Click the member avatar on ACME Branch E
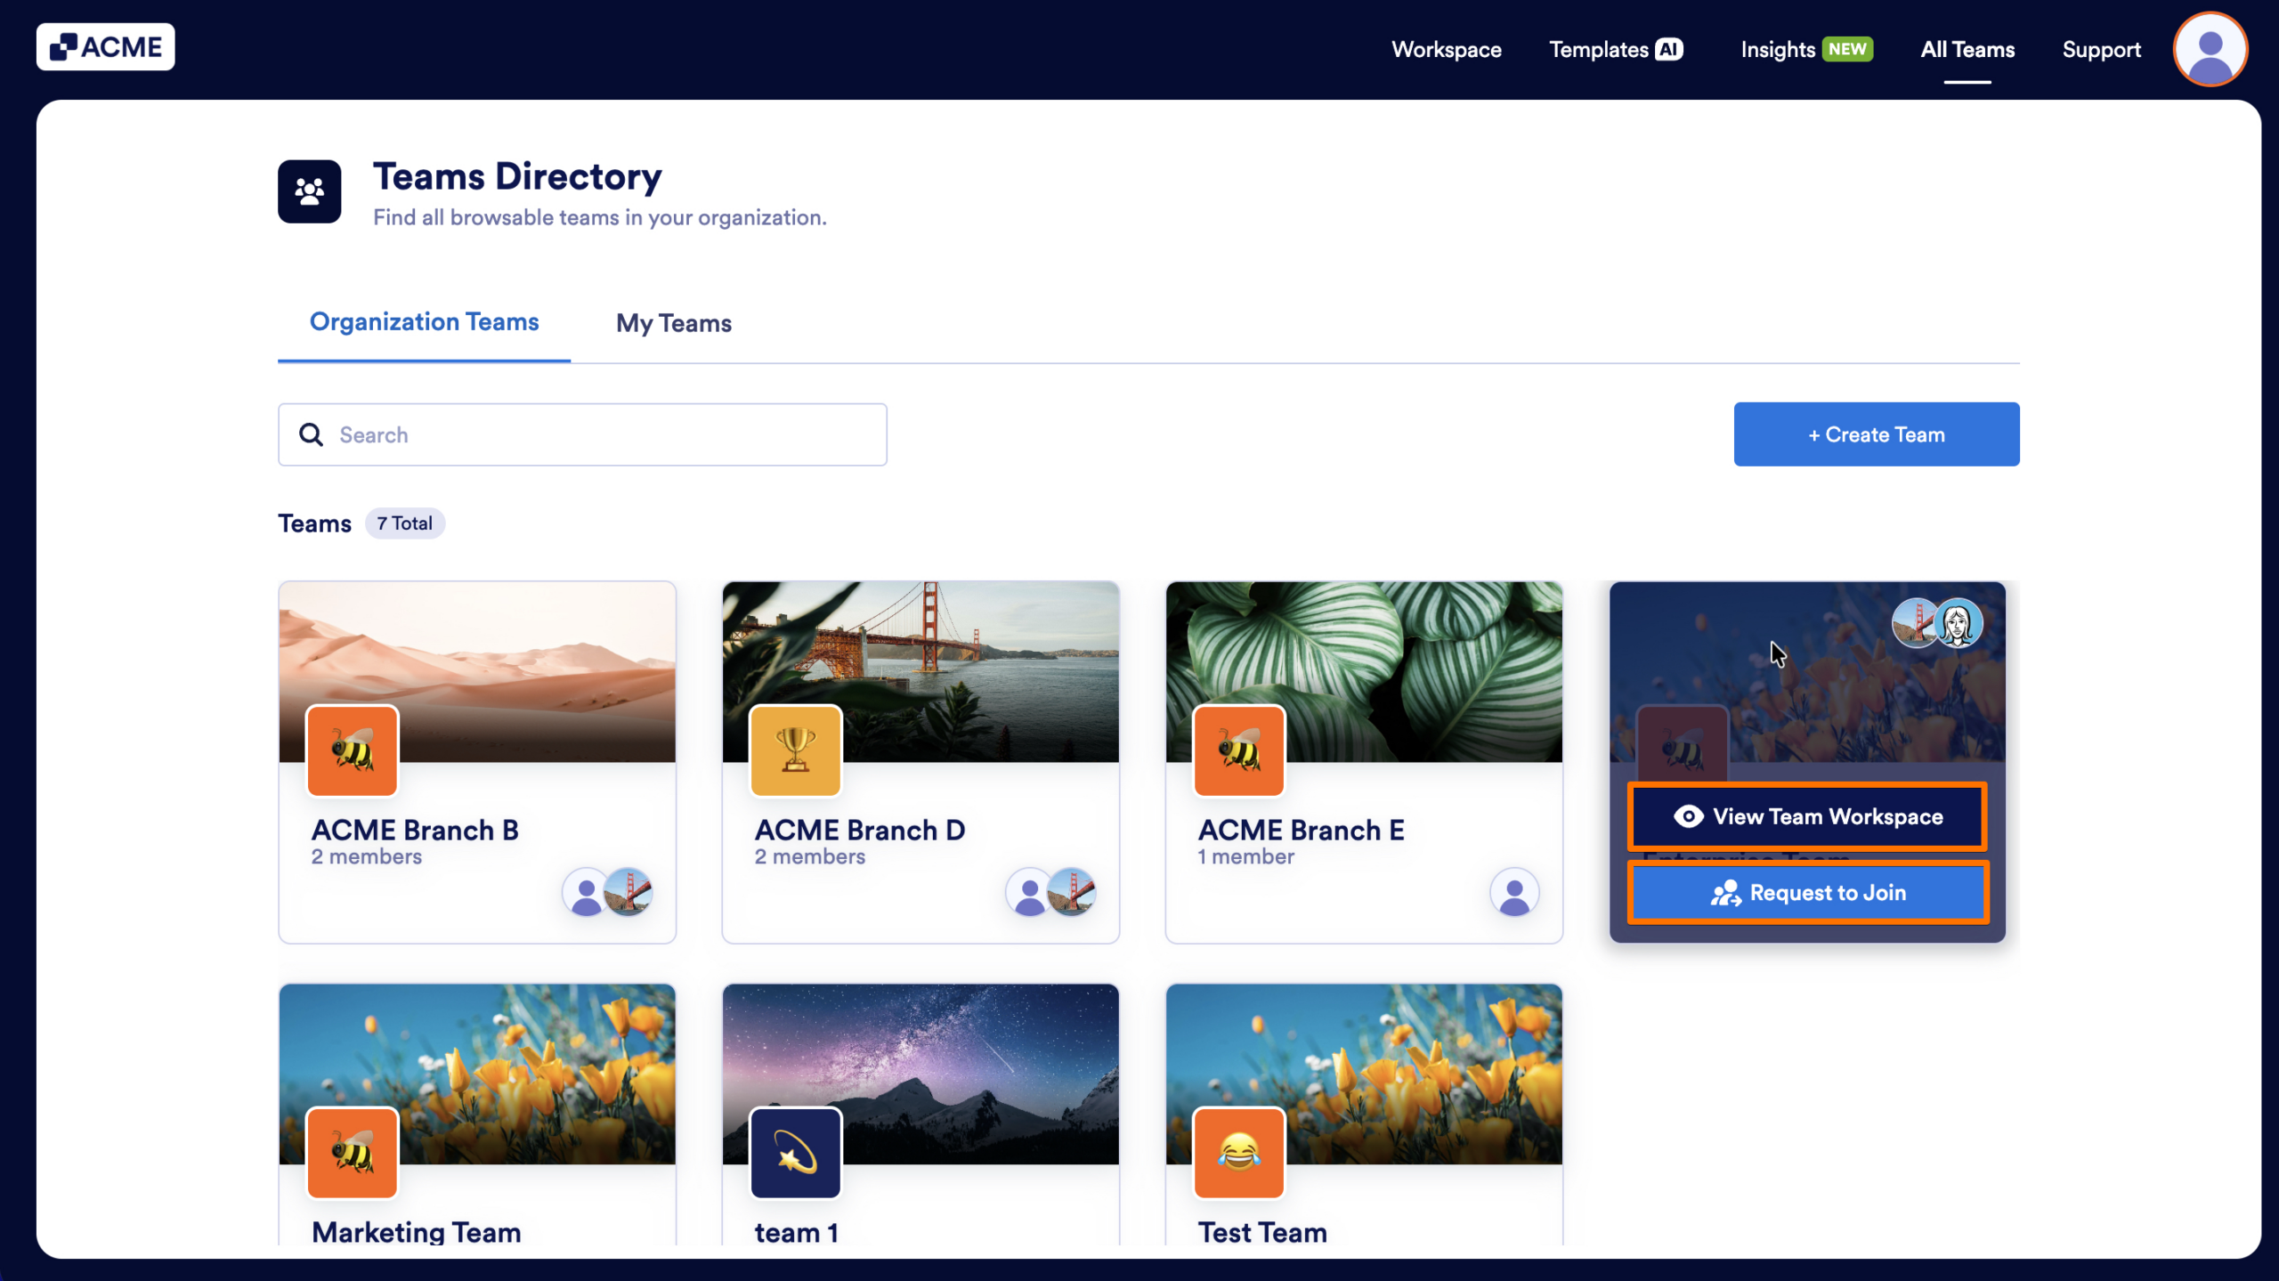The height and width of the screenshot is (1281, 2279). [x=1513, y=893]
